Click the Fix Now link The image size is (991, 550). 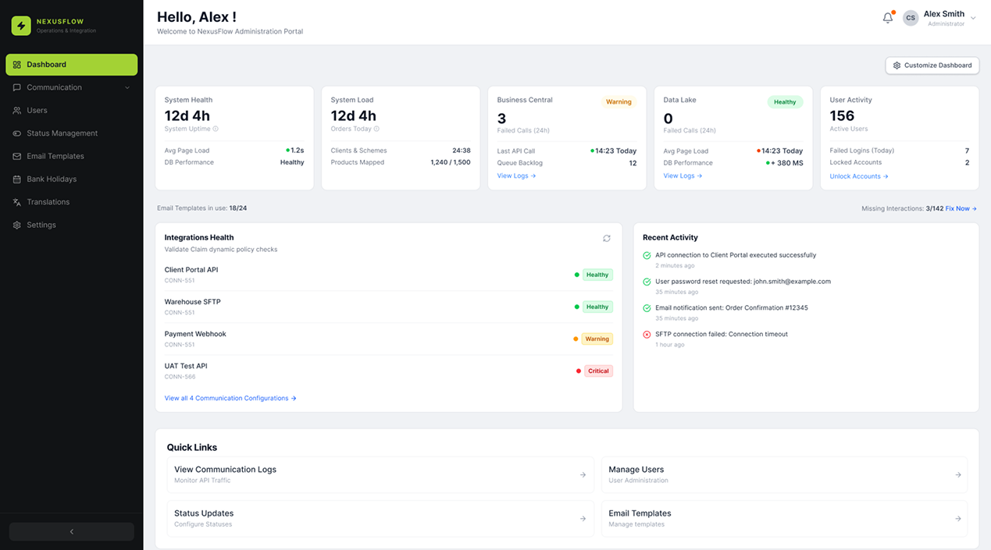[961, 209]
